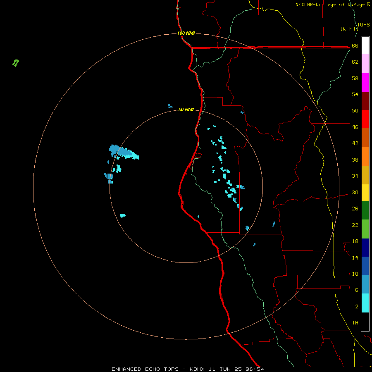Click the '66' legend value
This screenshot has height=372, width=372.
pos(355,45)
